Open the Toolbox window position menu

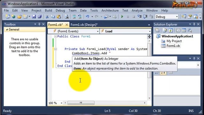[x=35, y=24]
